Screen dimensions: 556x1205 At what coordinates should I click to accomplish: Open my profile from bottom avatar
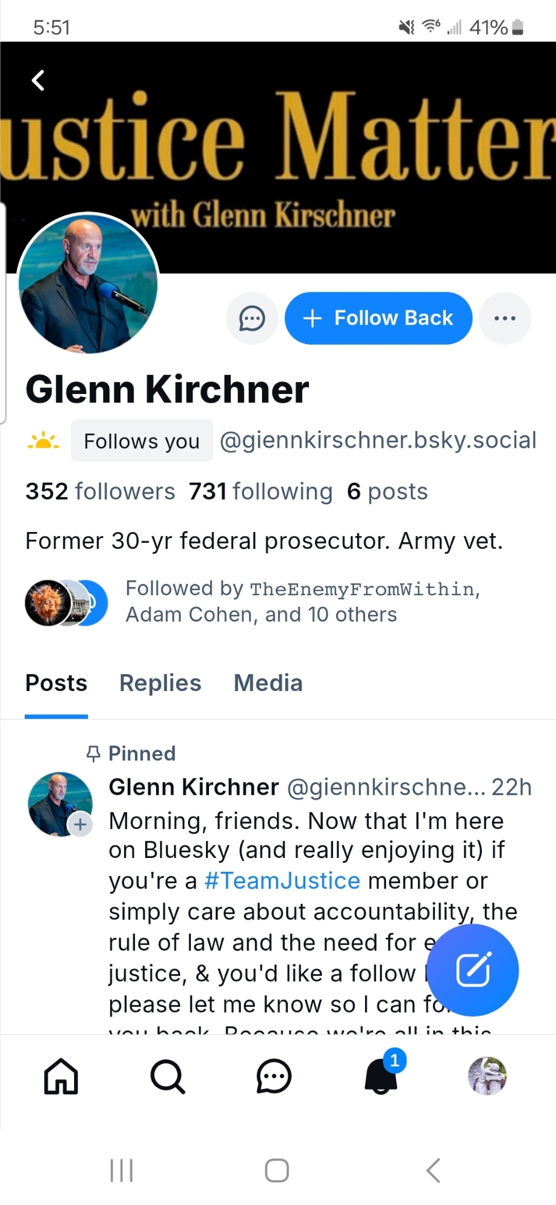point(487,1076)
